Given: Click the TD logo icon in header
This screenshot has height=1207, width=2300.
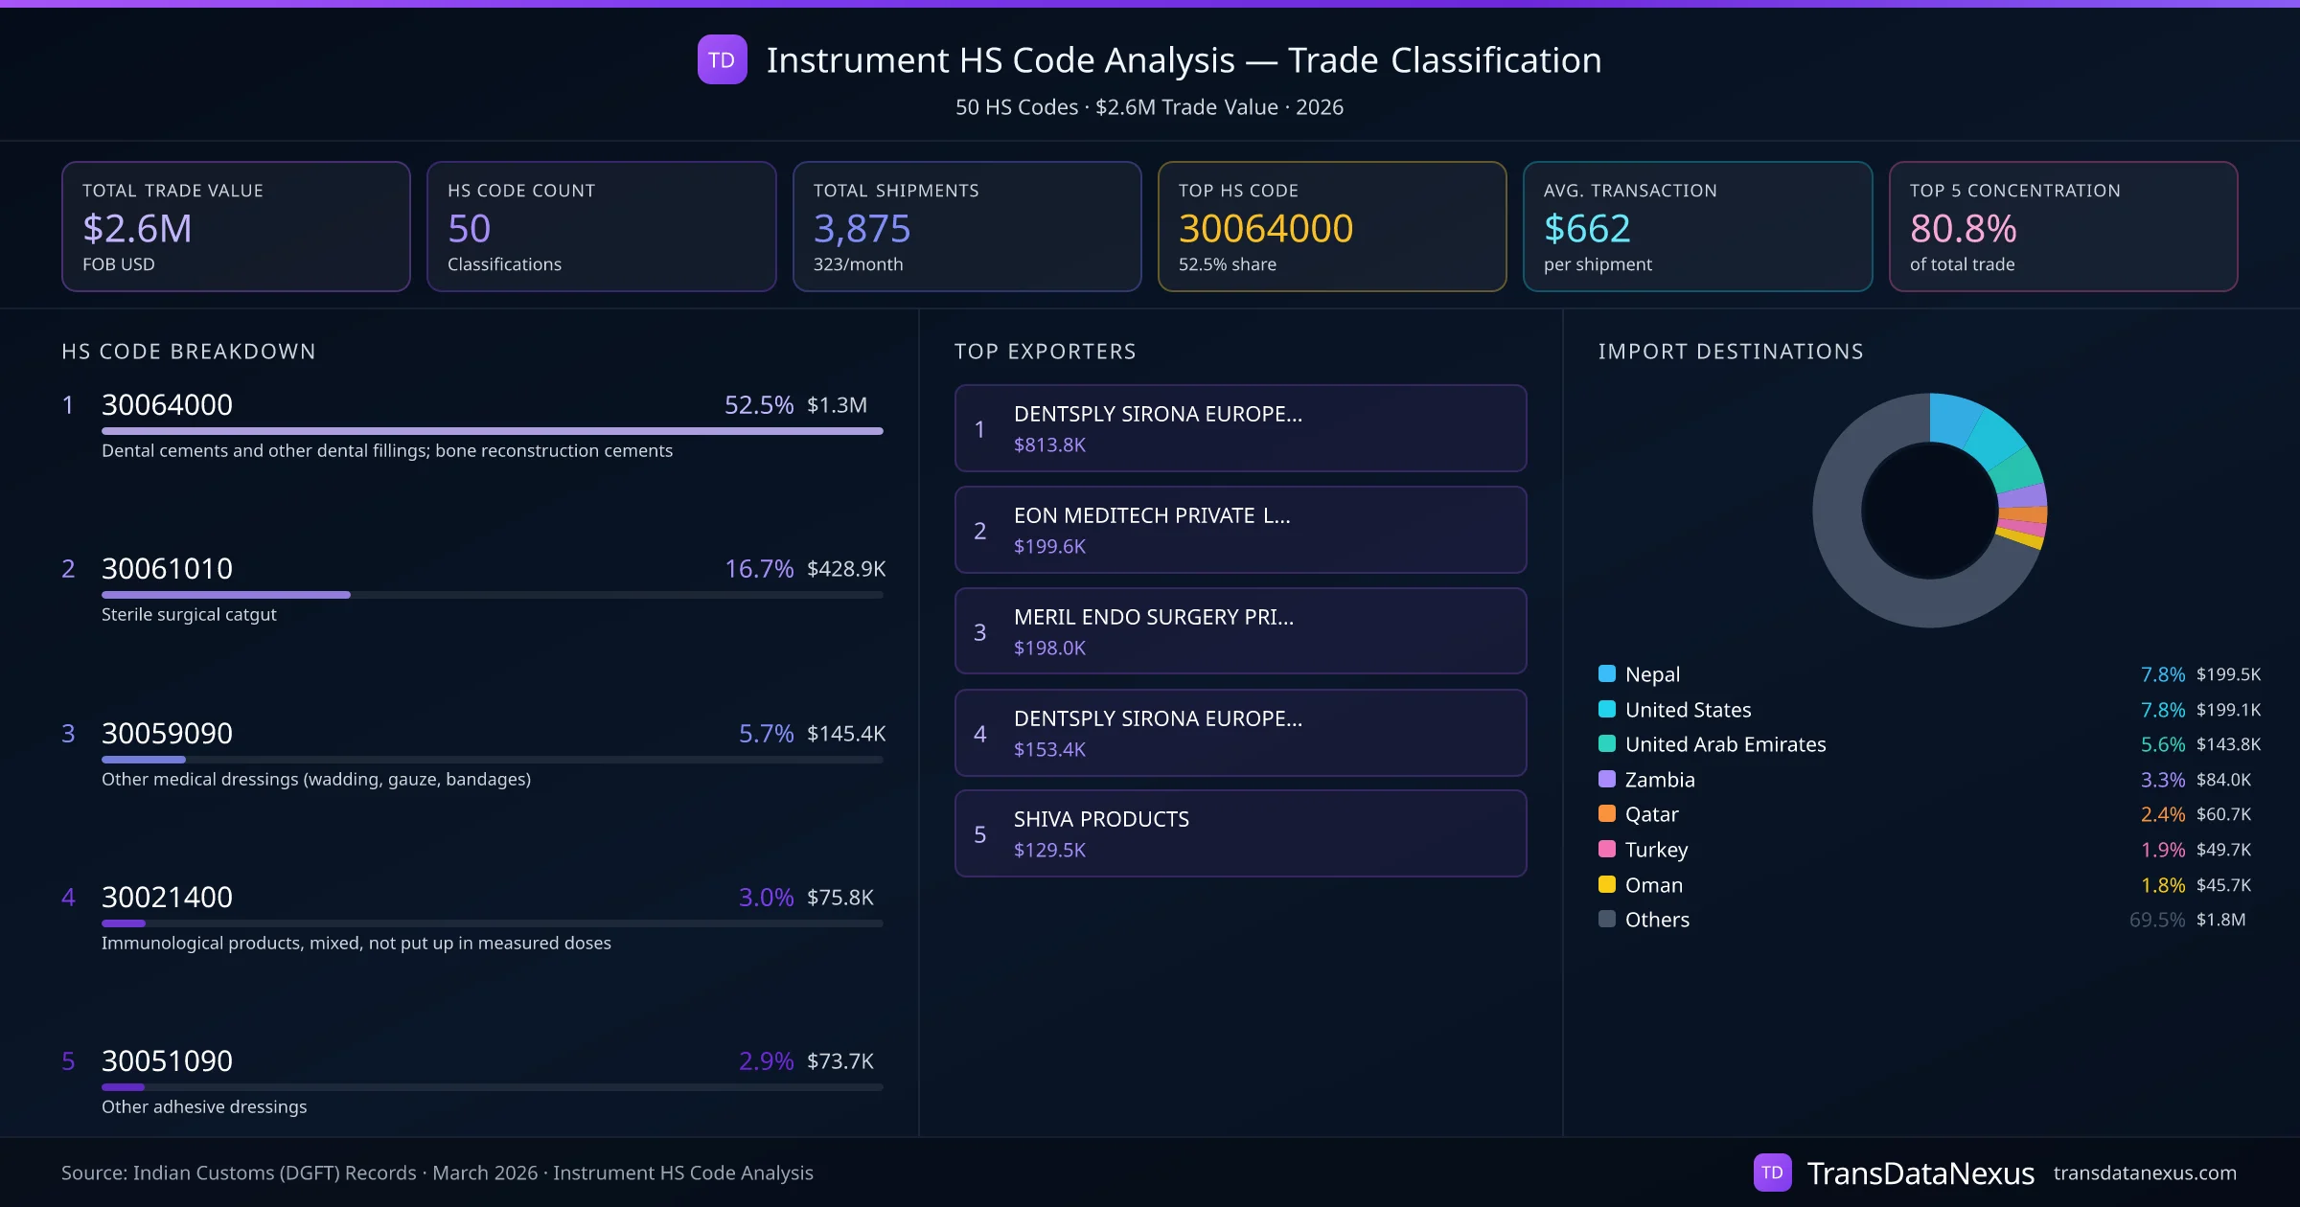Looking at the screenshot, I should point(722,60).
